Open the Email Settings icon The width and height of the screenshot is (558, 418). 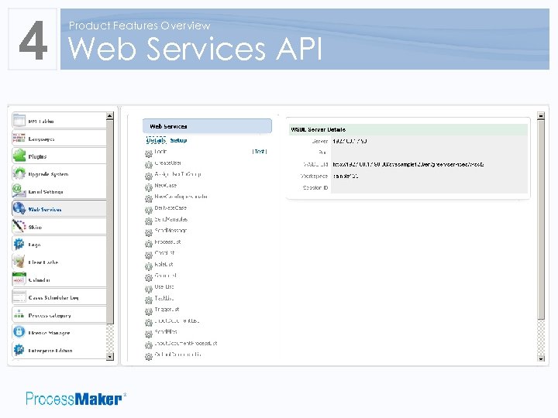(19, 191)
